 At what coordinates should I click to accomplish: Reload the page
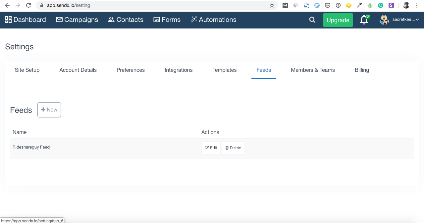[x=28, y=5]
